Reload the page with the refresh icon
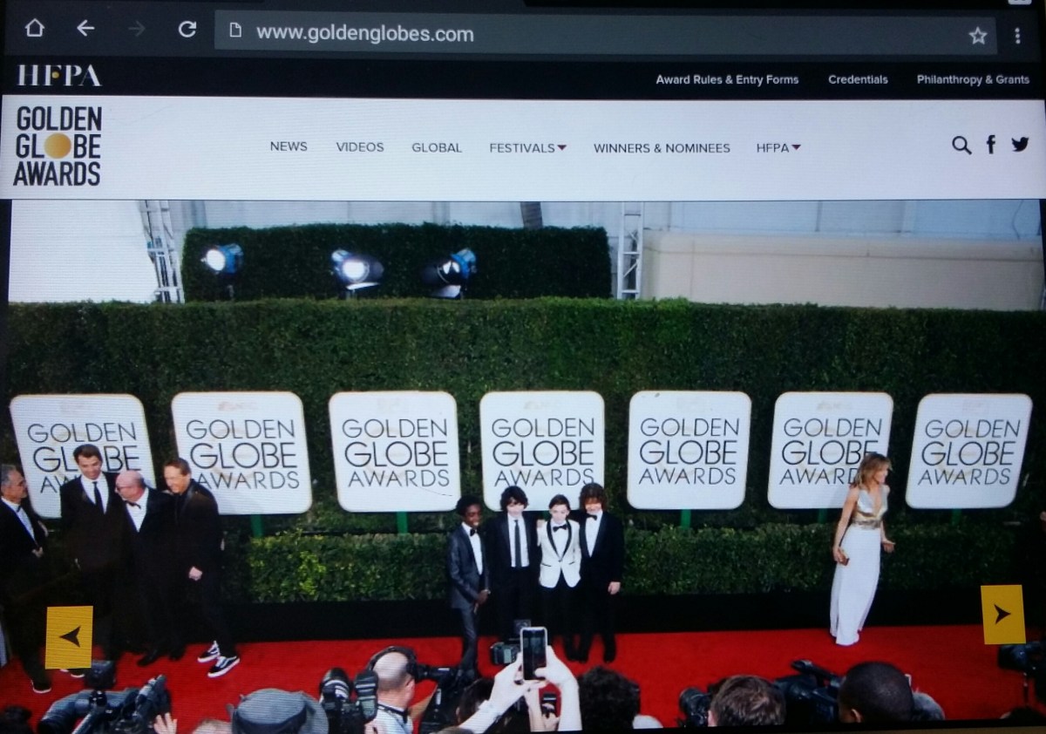The image size is (1046, 734). click(187, 29)
